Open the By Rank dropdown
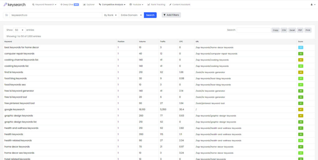Image resolution: width=318 pixels, height=160 pixels. click(x=110, y=15)
